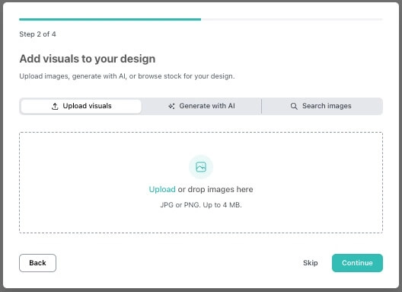The width and height of the screenshot is (402, 292).
Task: Skip this step
Action: point(310,263)
